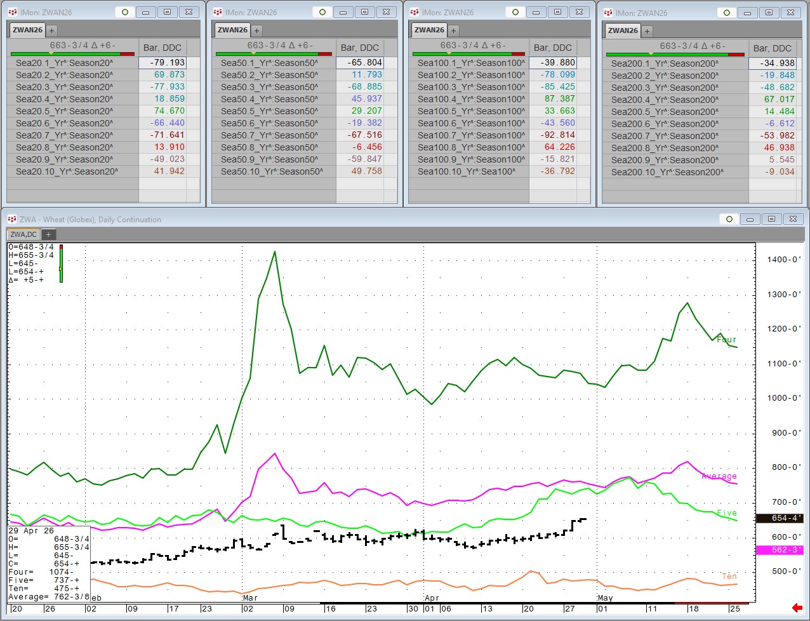
Task: Select the ZWAN26 tab in the Season200 IMon window
Action: coord(623,30)
